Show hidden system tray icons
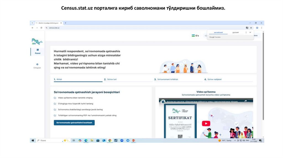Viewport: 283px width, 158px height. tap(235, 141)
